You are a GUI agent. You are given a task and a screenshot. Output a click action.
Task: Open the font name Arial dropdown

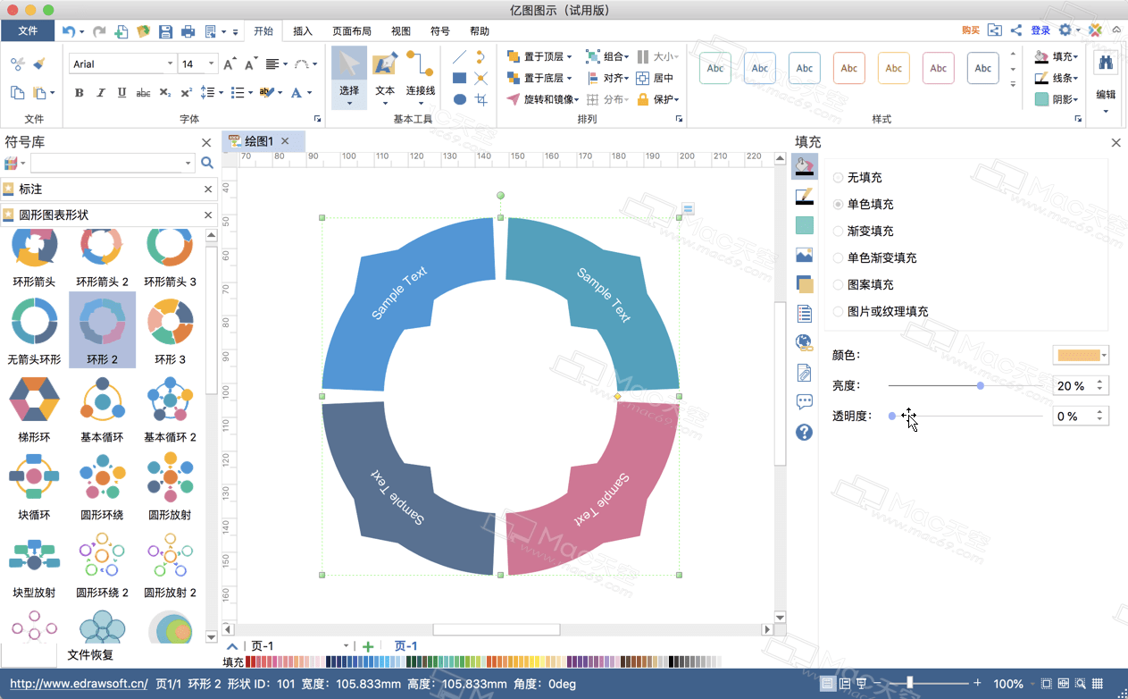[x=170, y=64]
